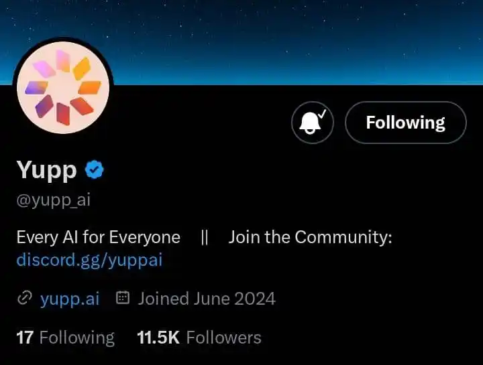Open the 17 Following list

pyautogui.click(x=65, y=337)
